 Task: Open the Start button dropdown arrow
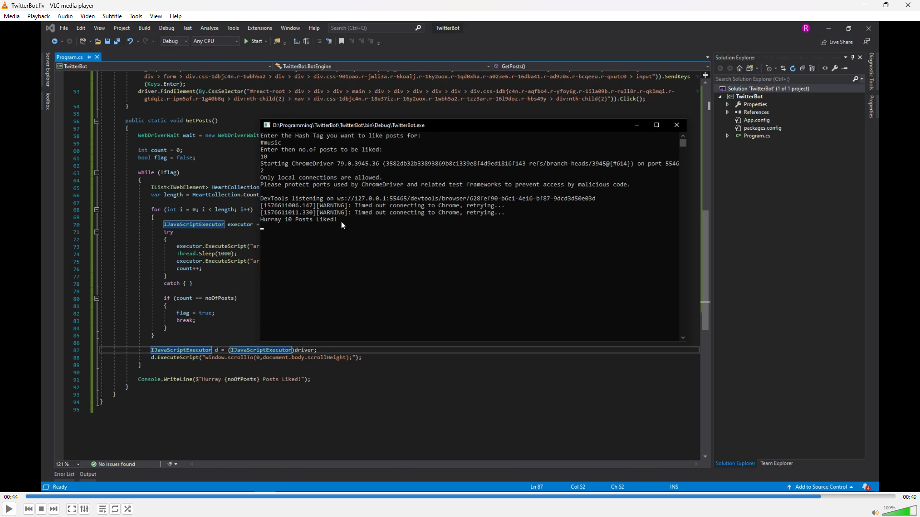point(267,41)
